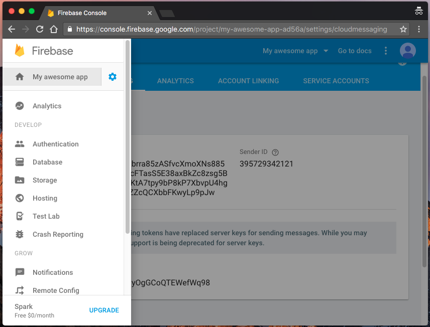Open a new browser tab
This screenshot has height=327, width=430.
pos(166,13)
